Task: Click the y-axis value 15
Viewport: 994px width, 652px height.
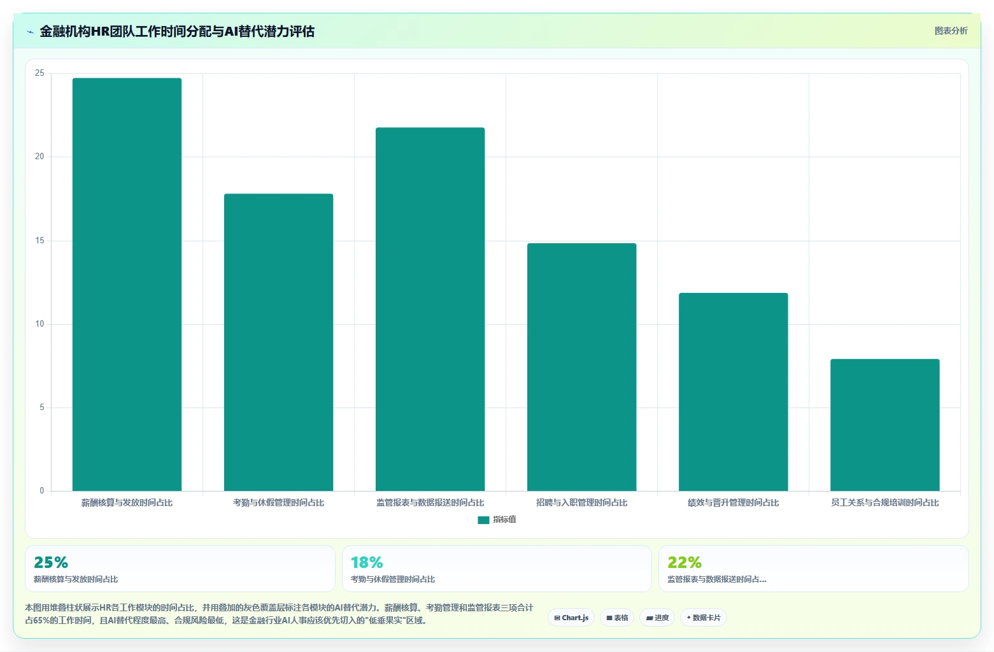Action: click(39, 241)
